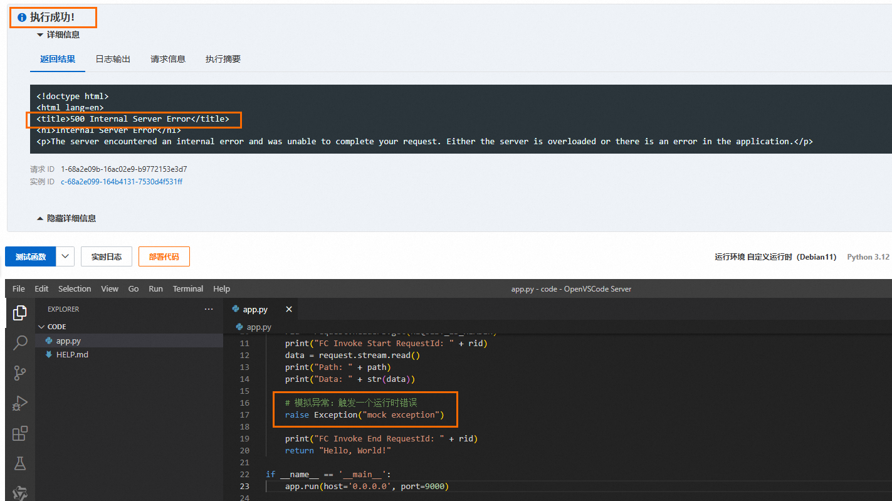Open the Terminal menu
The image size is (892, 501).
coord(188,288)
